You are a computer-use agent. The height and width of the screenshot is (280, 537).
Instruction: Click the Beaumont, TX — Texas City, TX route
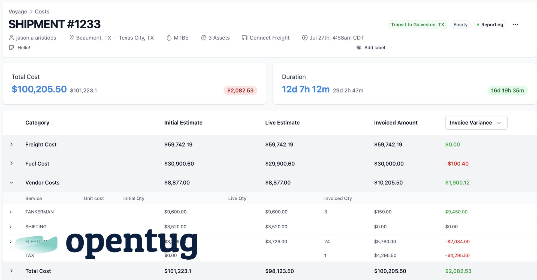[x=115, y=38]
